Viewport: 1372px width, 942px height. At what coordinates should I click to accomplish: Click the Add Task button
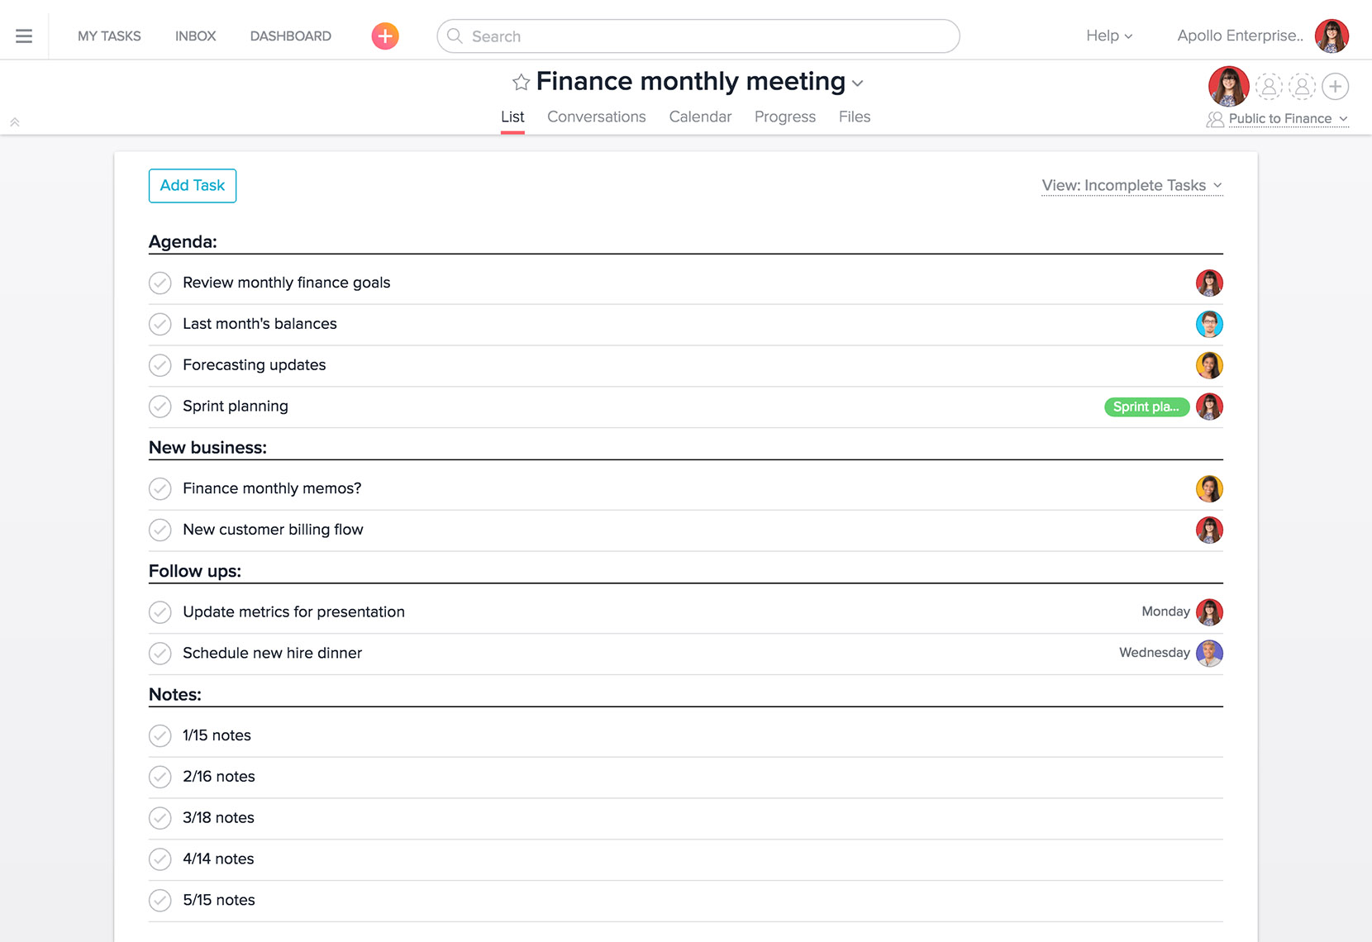(192, 185)
